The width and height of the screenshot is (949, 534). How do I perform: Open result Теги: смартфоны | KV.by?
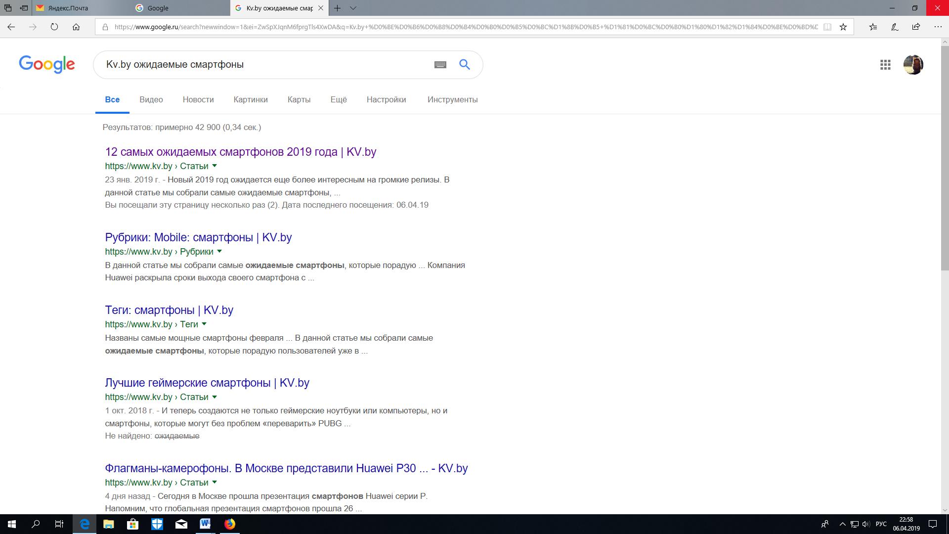click(x=169, y=310)
